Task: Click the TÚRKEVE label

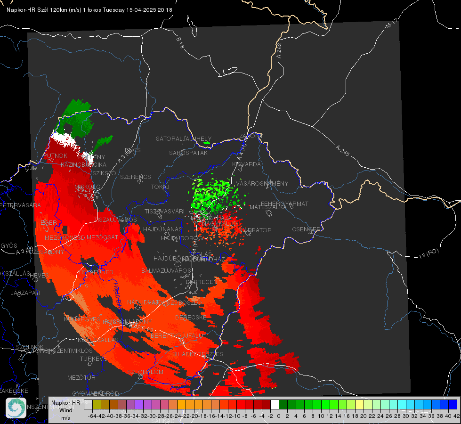Action: pyautogui.click(x=93, y=359)
